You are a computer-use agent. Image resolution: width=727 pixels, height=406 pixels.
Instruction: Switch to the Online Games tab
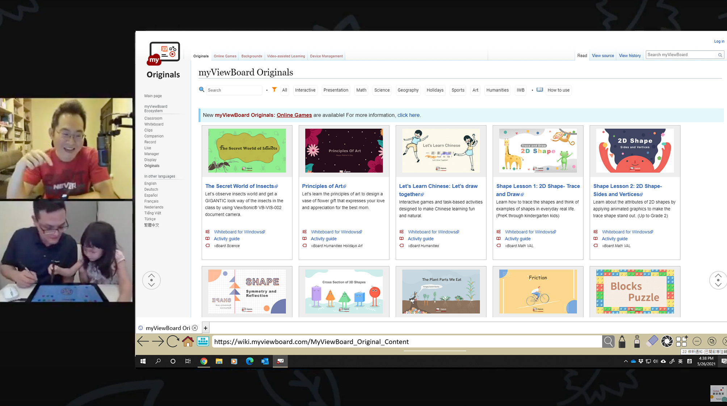pos(225,56)
